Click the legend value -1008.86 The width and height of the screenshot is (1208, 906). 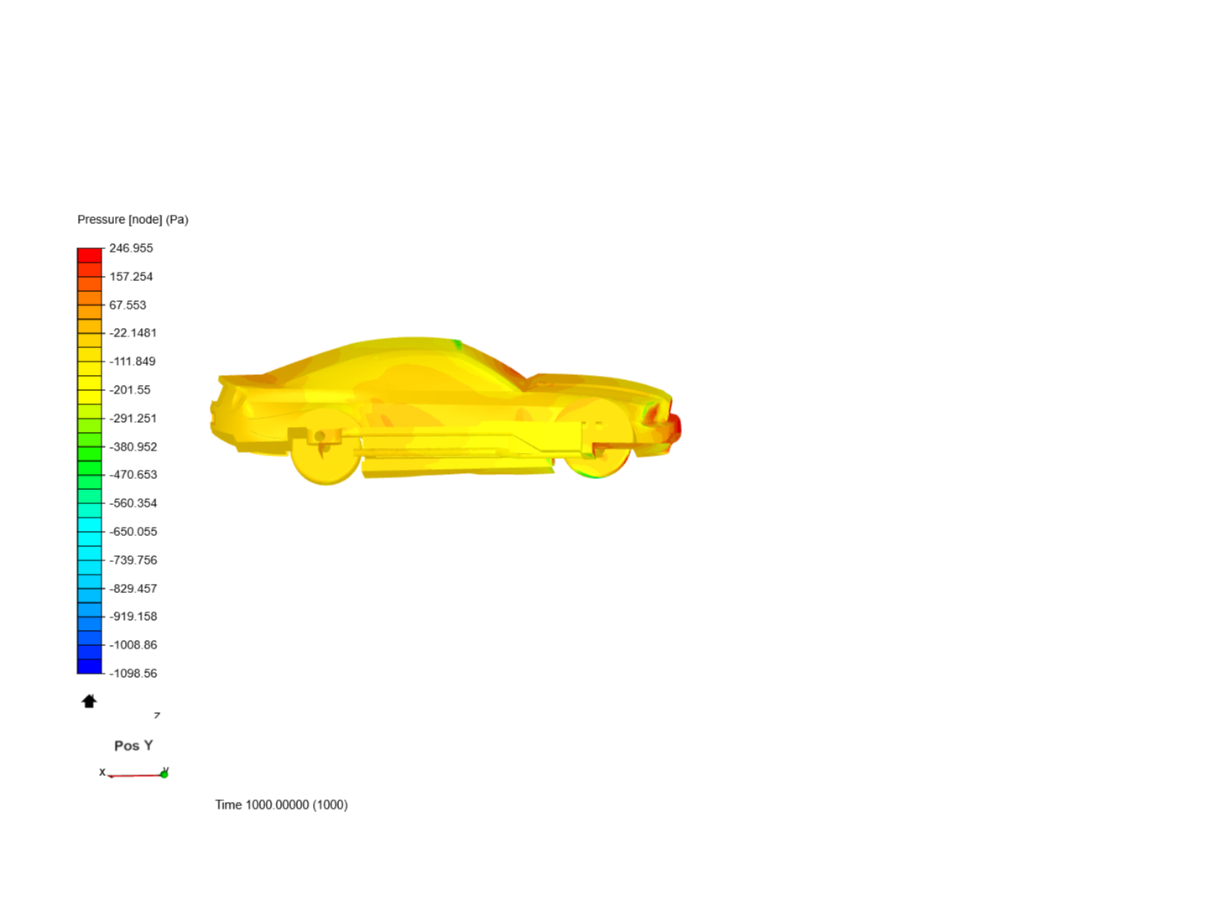tap(133, 645)
